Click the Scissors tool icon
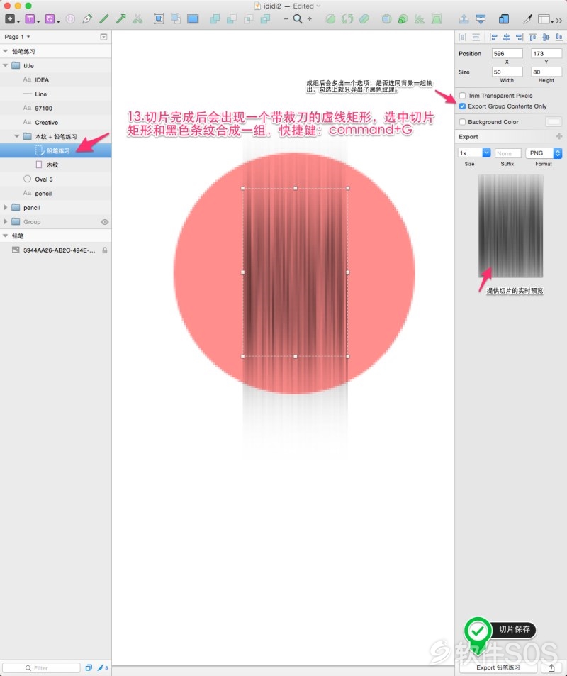Viewport: 567px width, 676px height. pyautogui.click(x=138, y=19)
